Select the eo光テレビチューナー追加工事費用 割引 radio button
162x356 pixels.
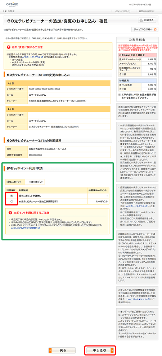pyautogui.click(x=12, y=201)
